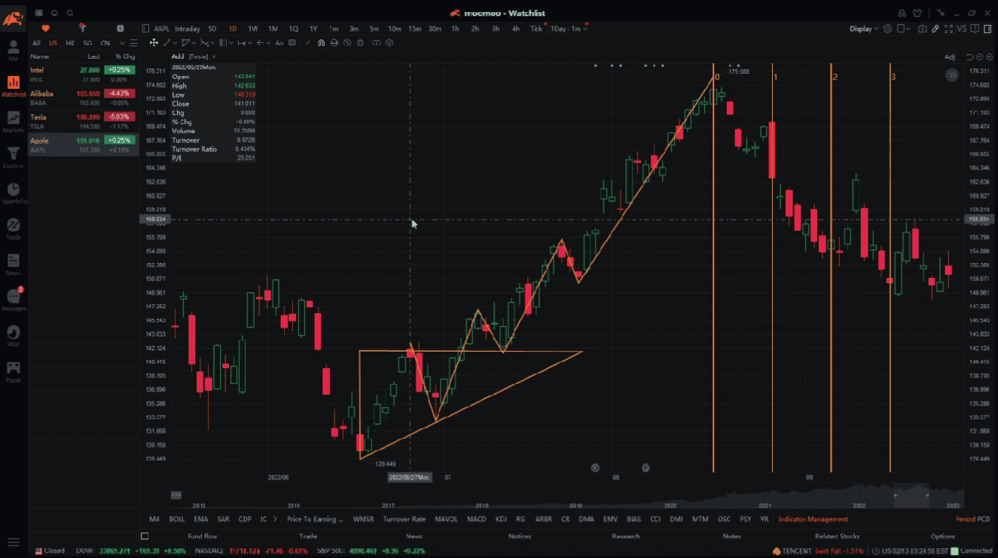Toggle the right side panel layout icon
The image size is (998, 558).
986,29
